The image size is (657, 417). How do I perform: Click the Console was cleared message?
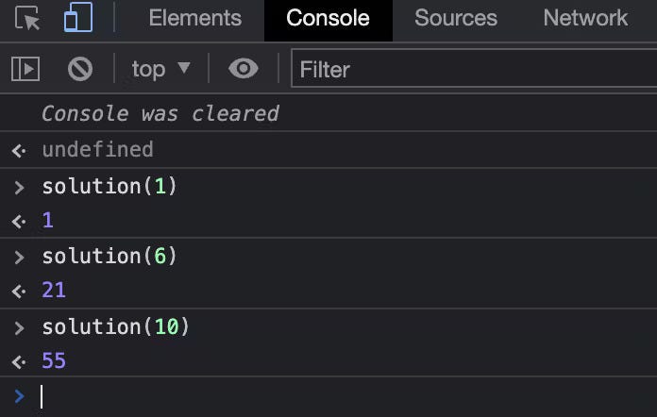(x=160, y=113)
